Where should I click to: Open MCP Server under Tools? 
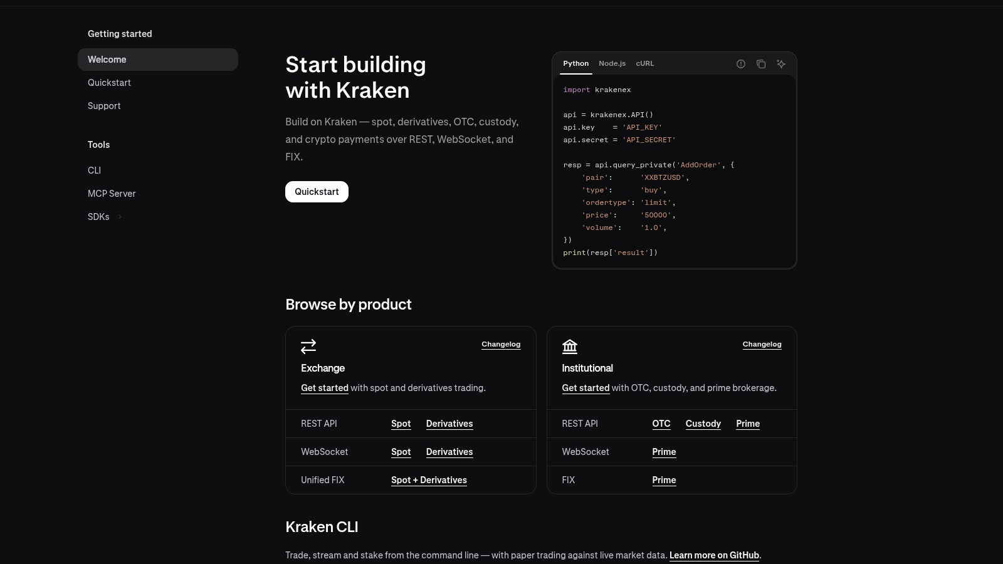click(x=158, y=194)
